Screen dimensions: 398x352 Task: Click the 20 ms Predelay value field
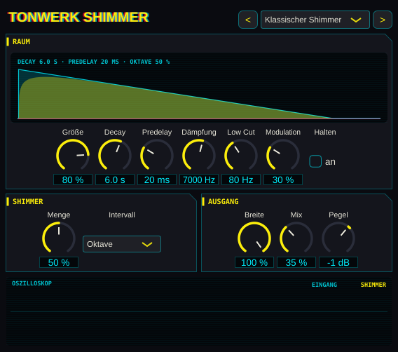(157, 180)
